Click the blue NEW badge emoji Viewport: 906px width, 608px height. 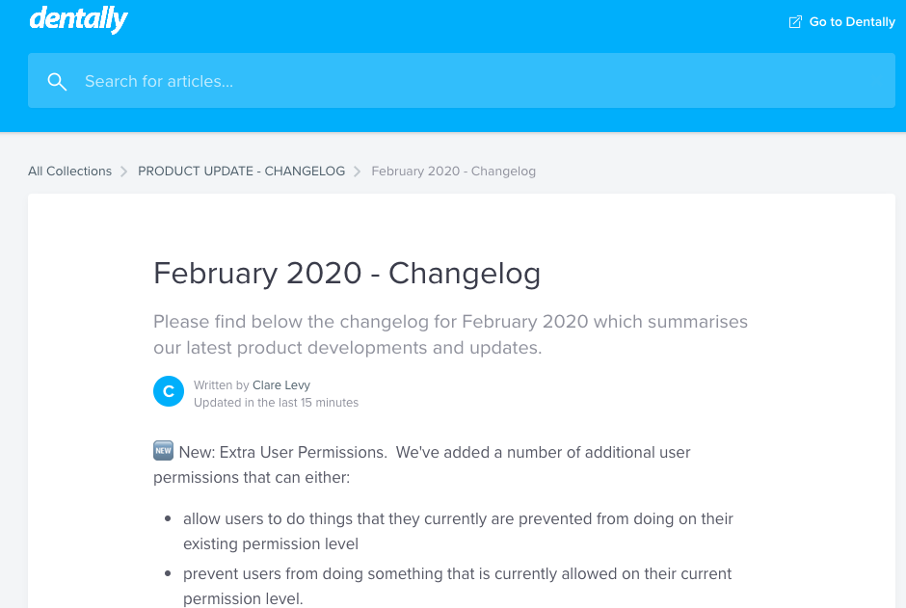pos(163,451)
